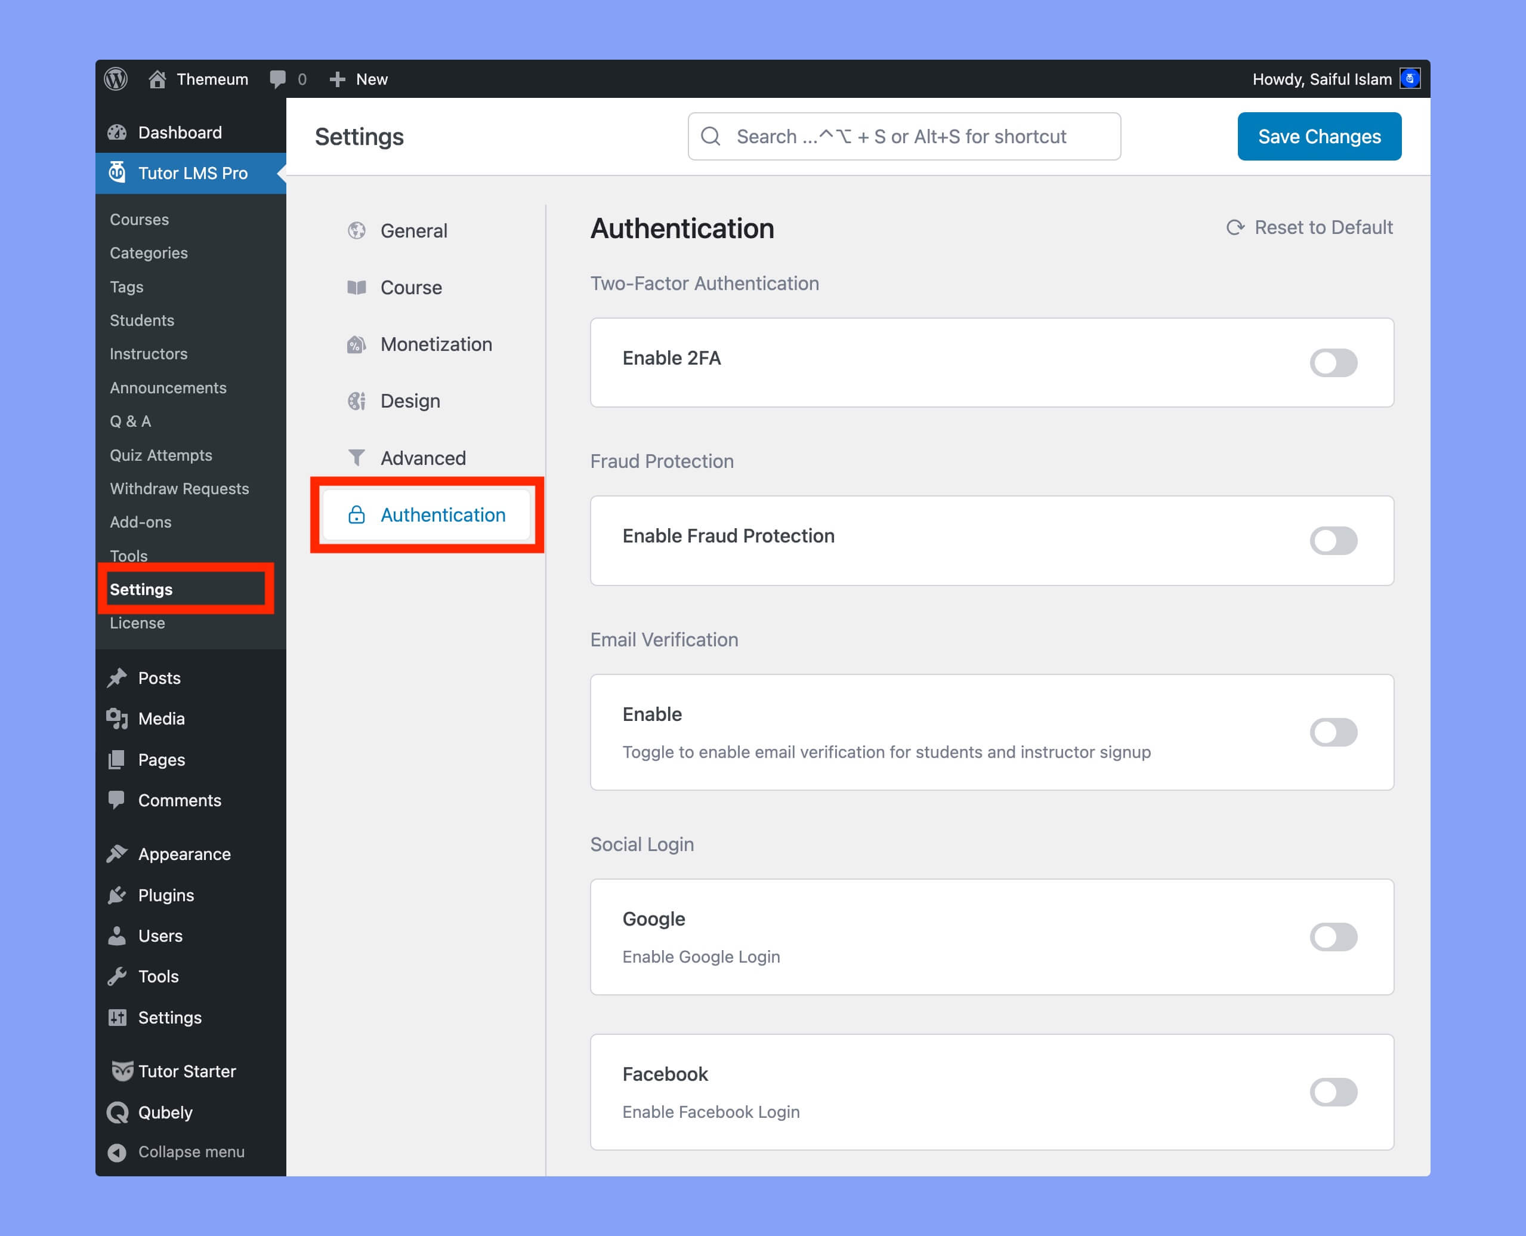Open the Monetization settings tab
This screenshot has height=1236, width=1526.
click(x=427, y=344)
